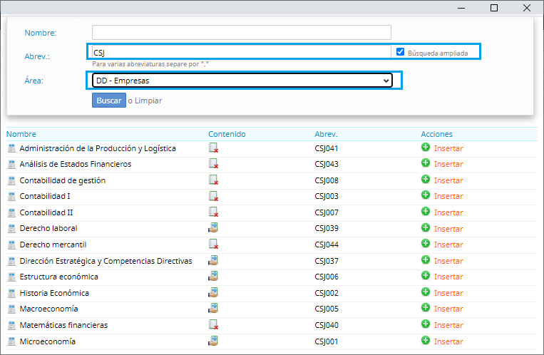The height and width of the screenshot is (355, 544).
Task: Select the Análisis de Estados Financieros name
Action: [76, 164]
